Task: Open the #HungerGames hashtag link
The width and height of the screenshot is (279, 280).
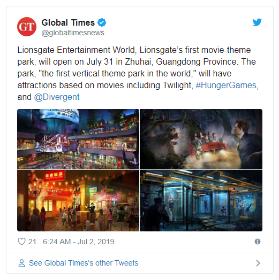Action: [226, 85]
